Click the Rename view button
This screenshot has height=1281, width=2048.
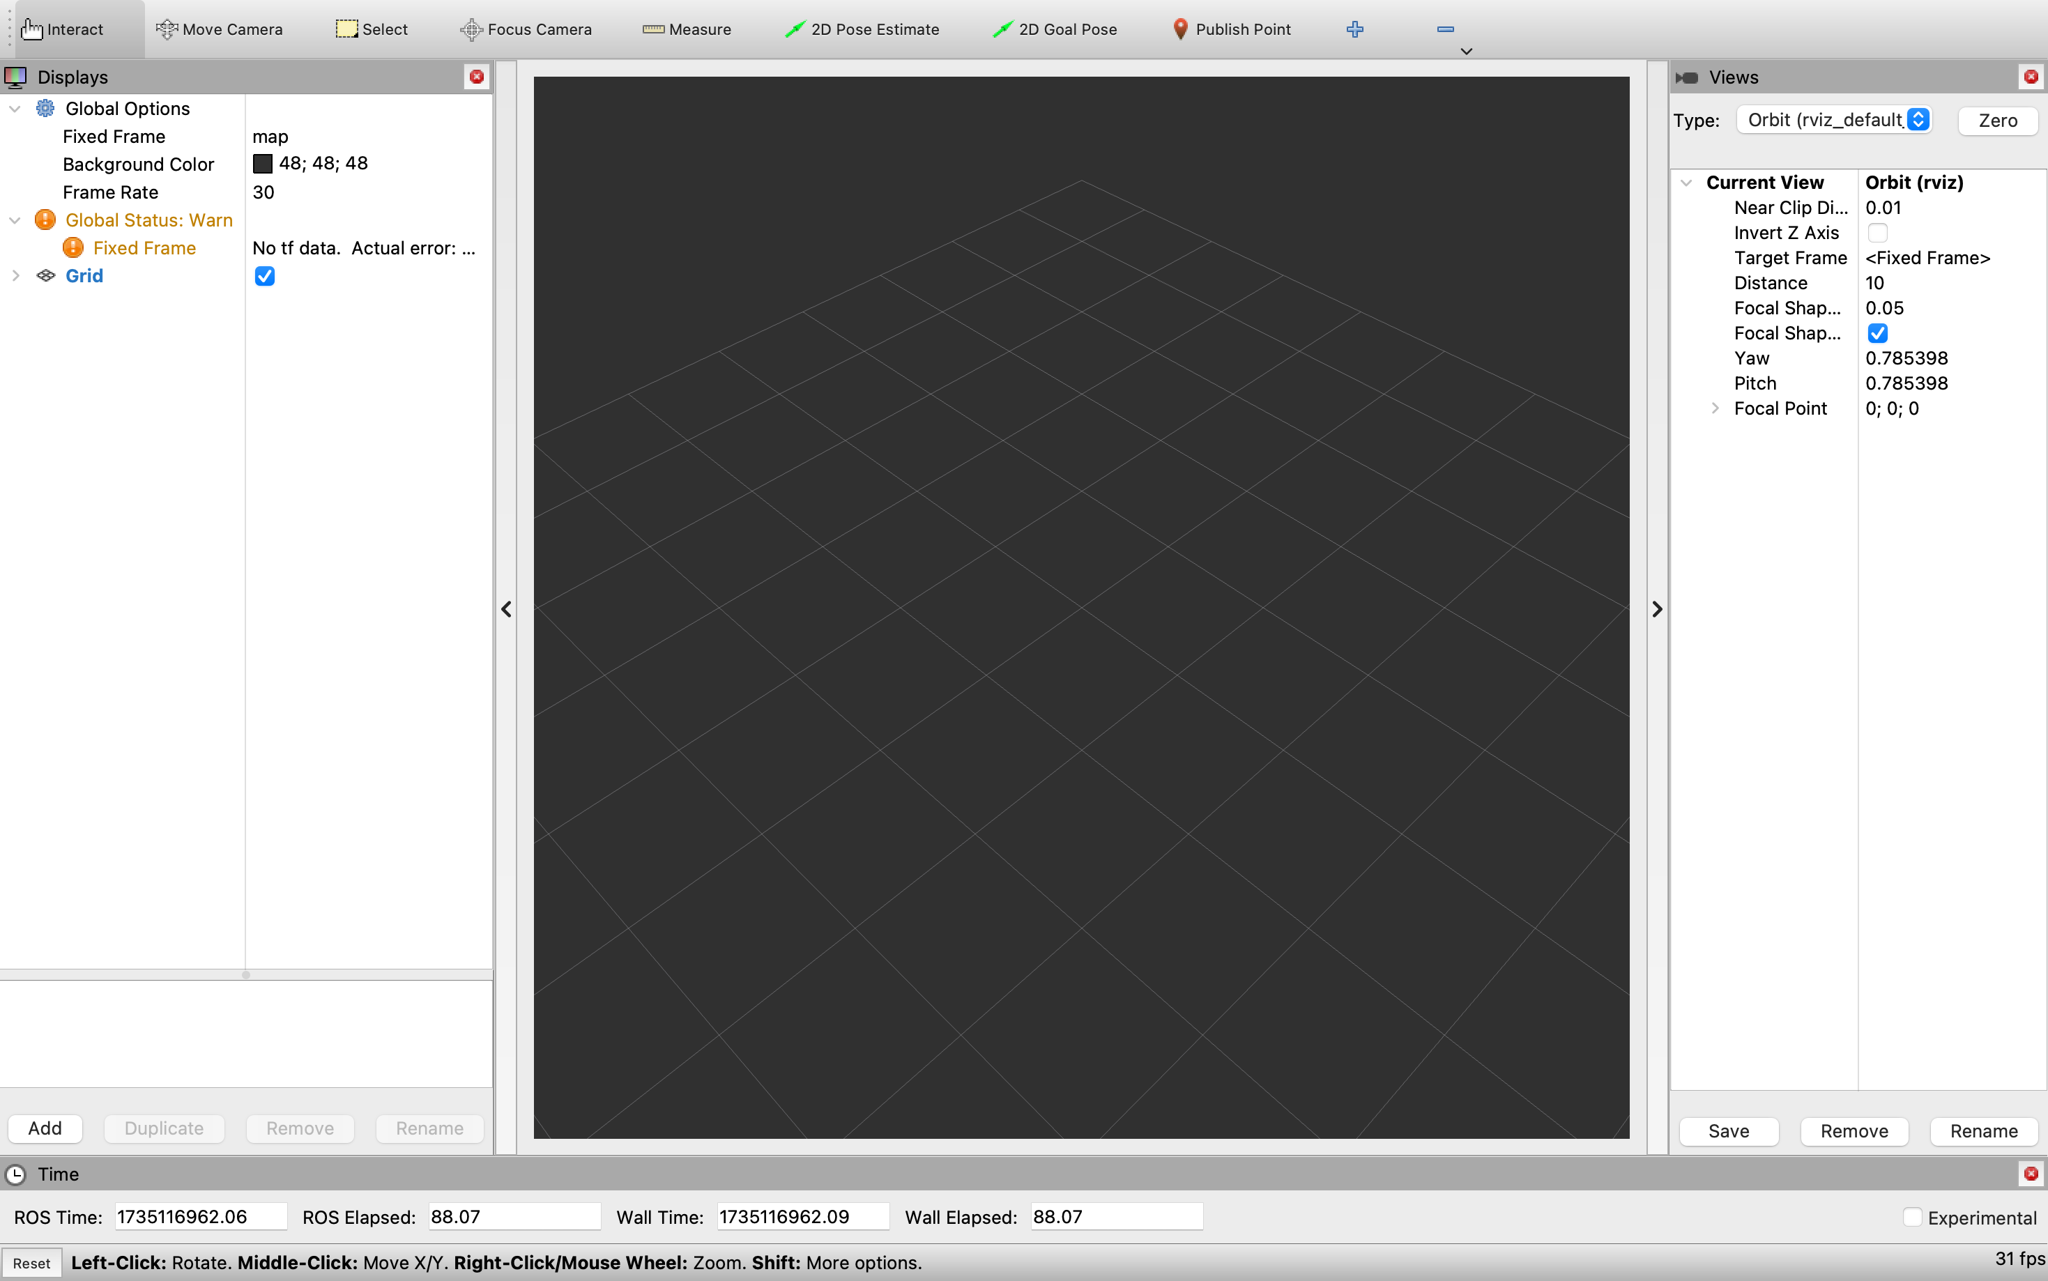coord(1984,1131)
